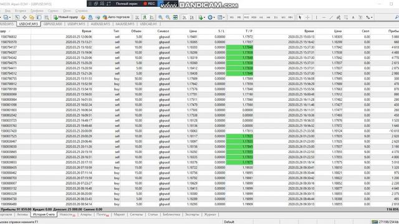This screenshot has height=224, width=399.
Task: Select the M5 timeframe button
Action: 239,17
